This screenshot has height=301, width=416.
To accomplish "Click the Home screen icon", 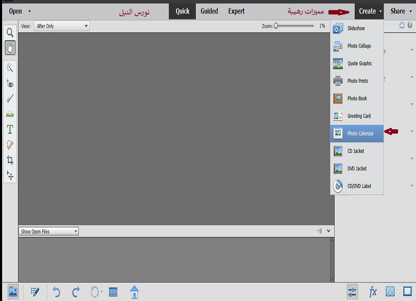I will coord(134,292).
